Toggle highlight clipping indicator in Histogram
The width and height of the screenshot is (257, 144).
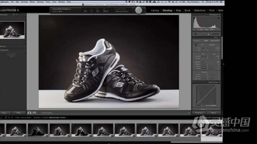[219, 18]
